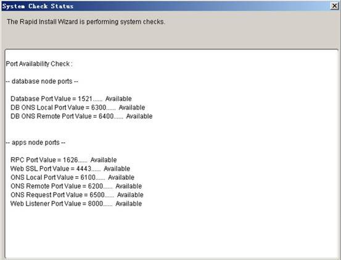Screen dimensions: 341x260
Task: Select the DB ONS Local Port 6300 line
Action: tap(78, 108)
